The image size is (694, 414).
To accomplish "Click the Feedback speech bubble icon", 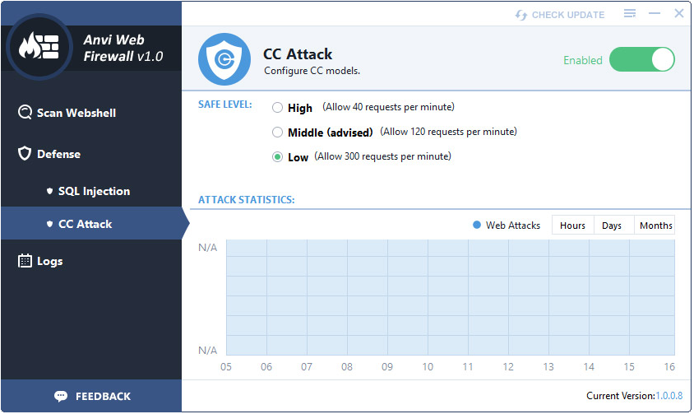I will point(61,396).
